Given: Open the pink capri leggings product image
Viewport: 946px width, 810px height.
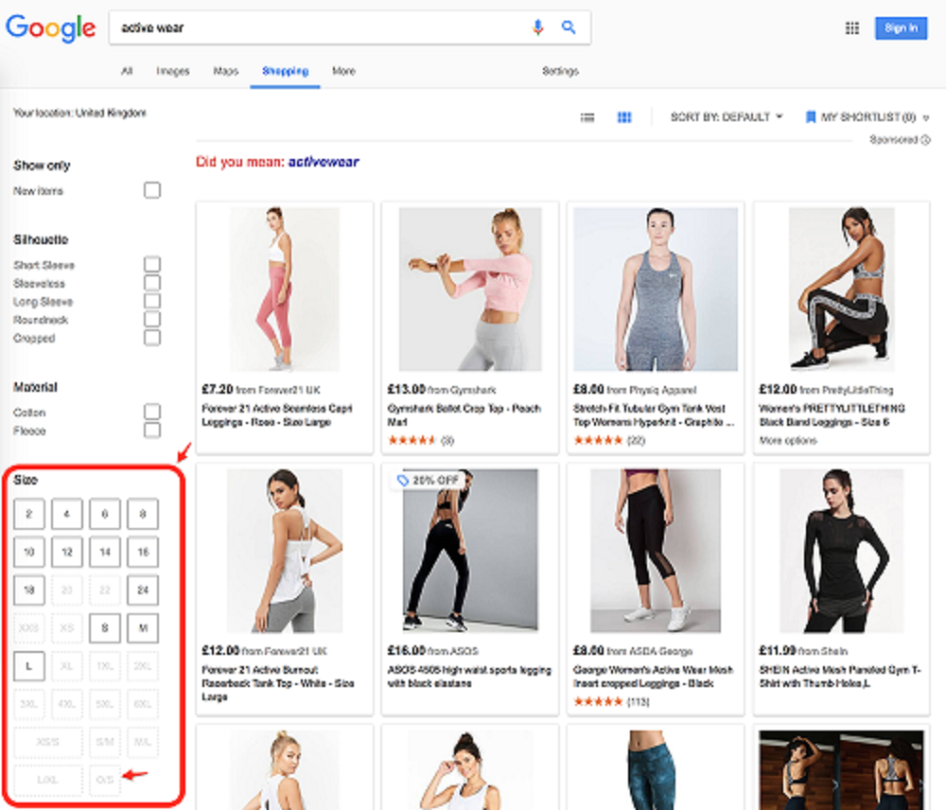Looking at the screenshot, I should pos(284,290).
